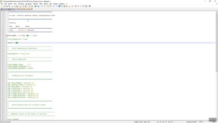218x123 pixels.
Task: Open the View menu
Action: [15, 4]
